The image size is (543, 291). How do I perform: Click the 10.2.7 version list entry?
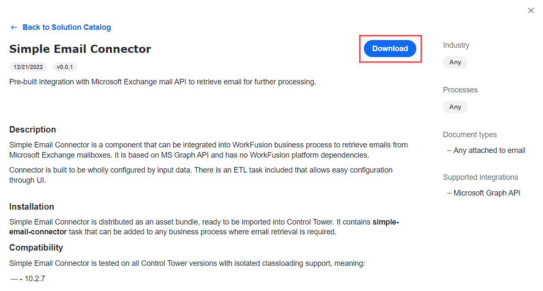coord(35,279)
